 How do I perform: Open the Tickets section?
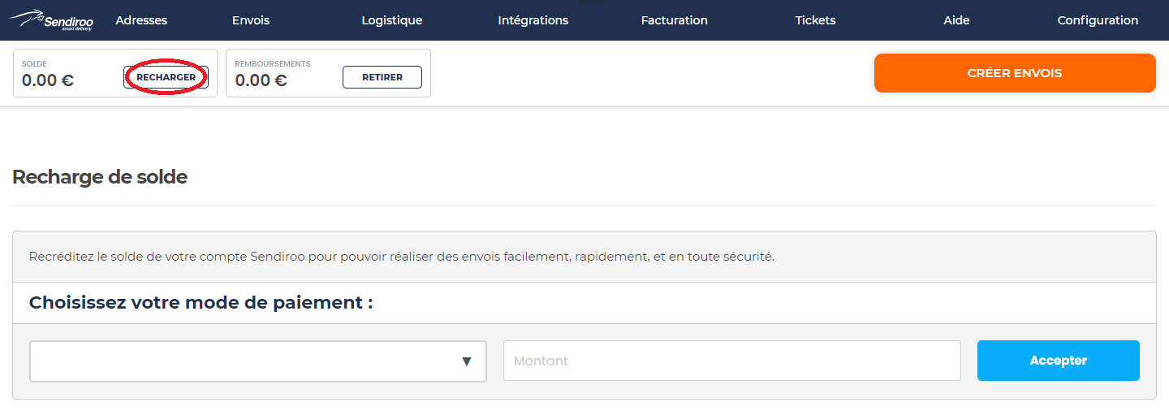coord(815,20)
